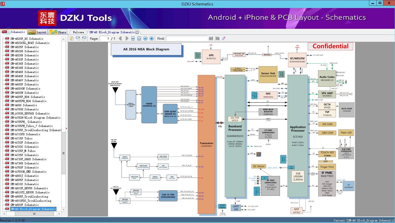Open SM-A750GN_SMD Schematic

[x=28, y=172]
